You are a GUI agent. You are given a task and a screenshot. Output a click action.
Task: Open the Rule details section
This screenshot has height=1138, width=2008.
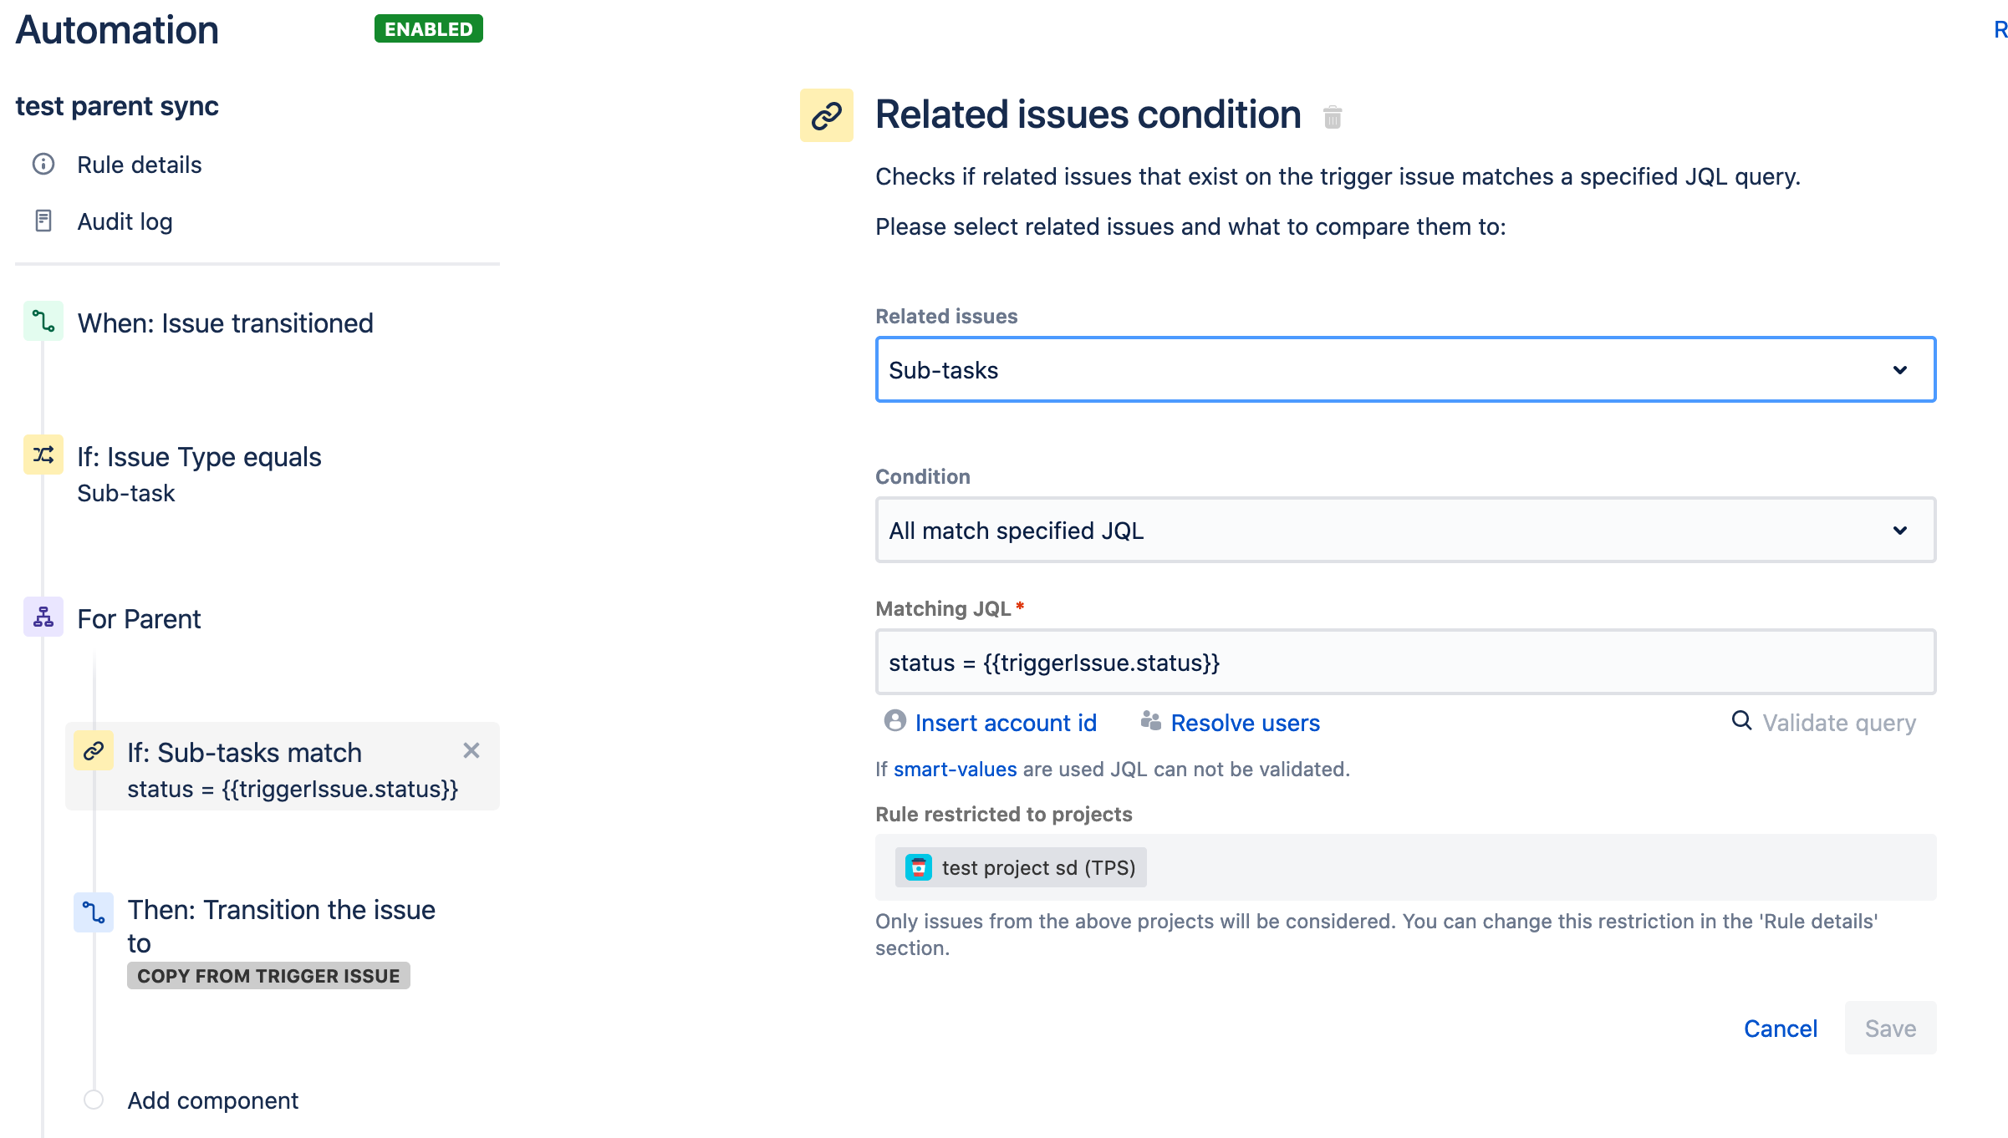point(140,165)
